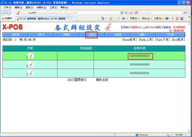The height and width of the screenshot is (137, 192).
Task: Click the printer icon in IE toolbar
Action: [x=123, y=19]
